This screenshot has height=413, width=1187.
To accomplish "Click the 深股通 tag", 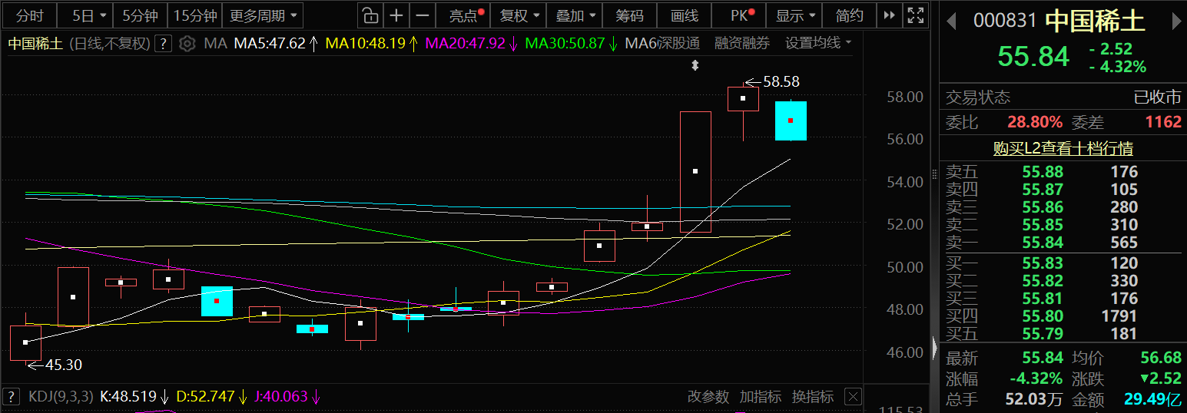I will pos(680,44).
